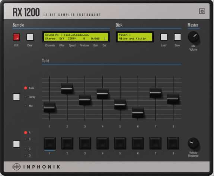
Task: Click the Tune fader for channel 2
Action: point(67,89)
